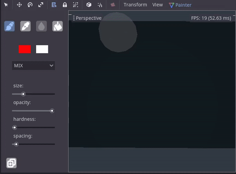Viewport: 236px width, 174px height.
Task: Toggle the snap mode icon
Action: tap(100, 5)
